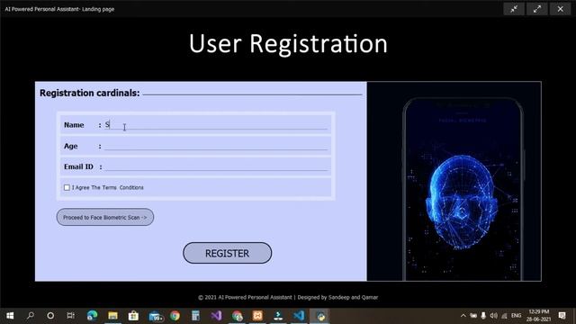
Task: Click the Email ID input field
Action: click(216, 166)
